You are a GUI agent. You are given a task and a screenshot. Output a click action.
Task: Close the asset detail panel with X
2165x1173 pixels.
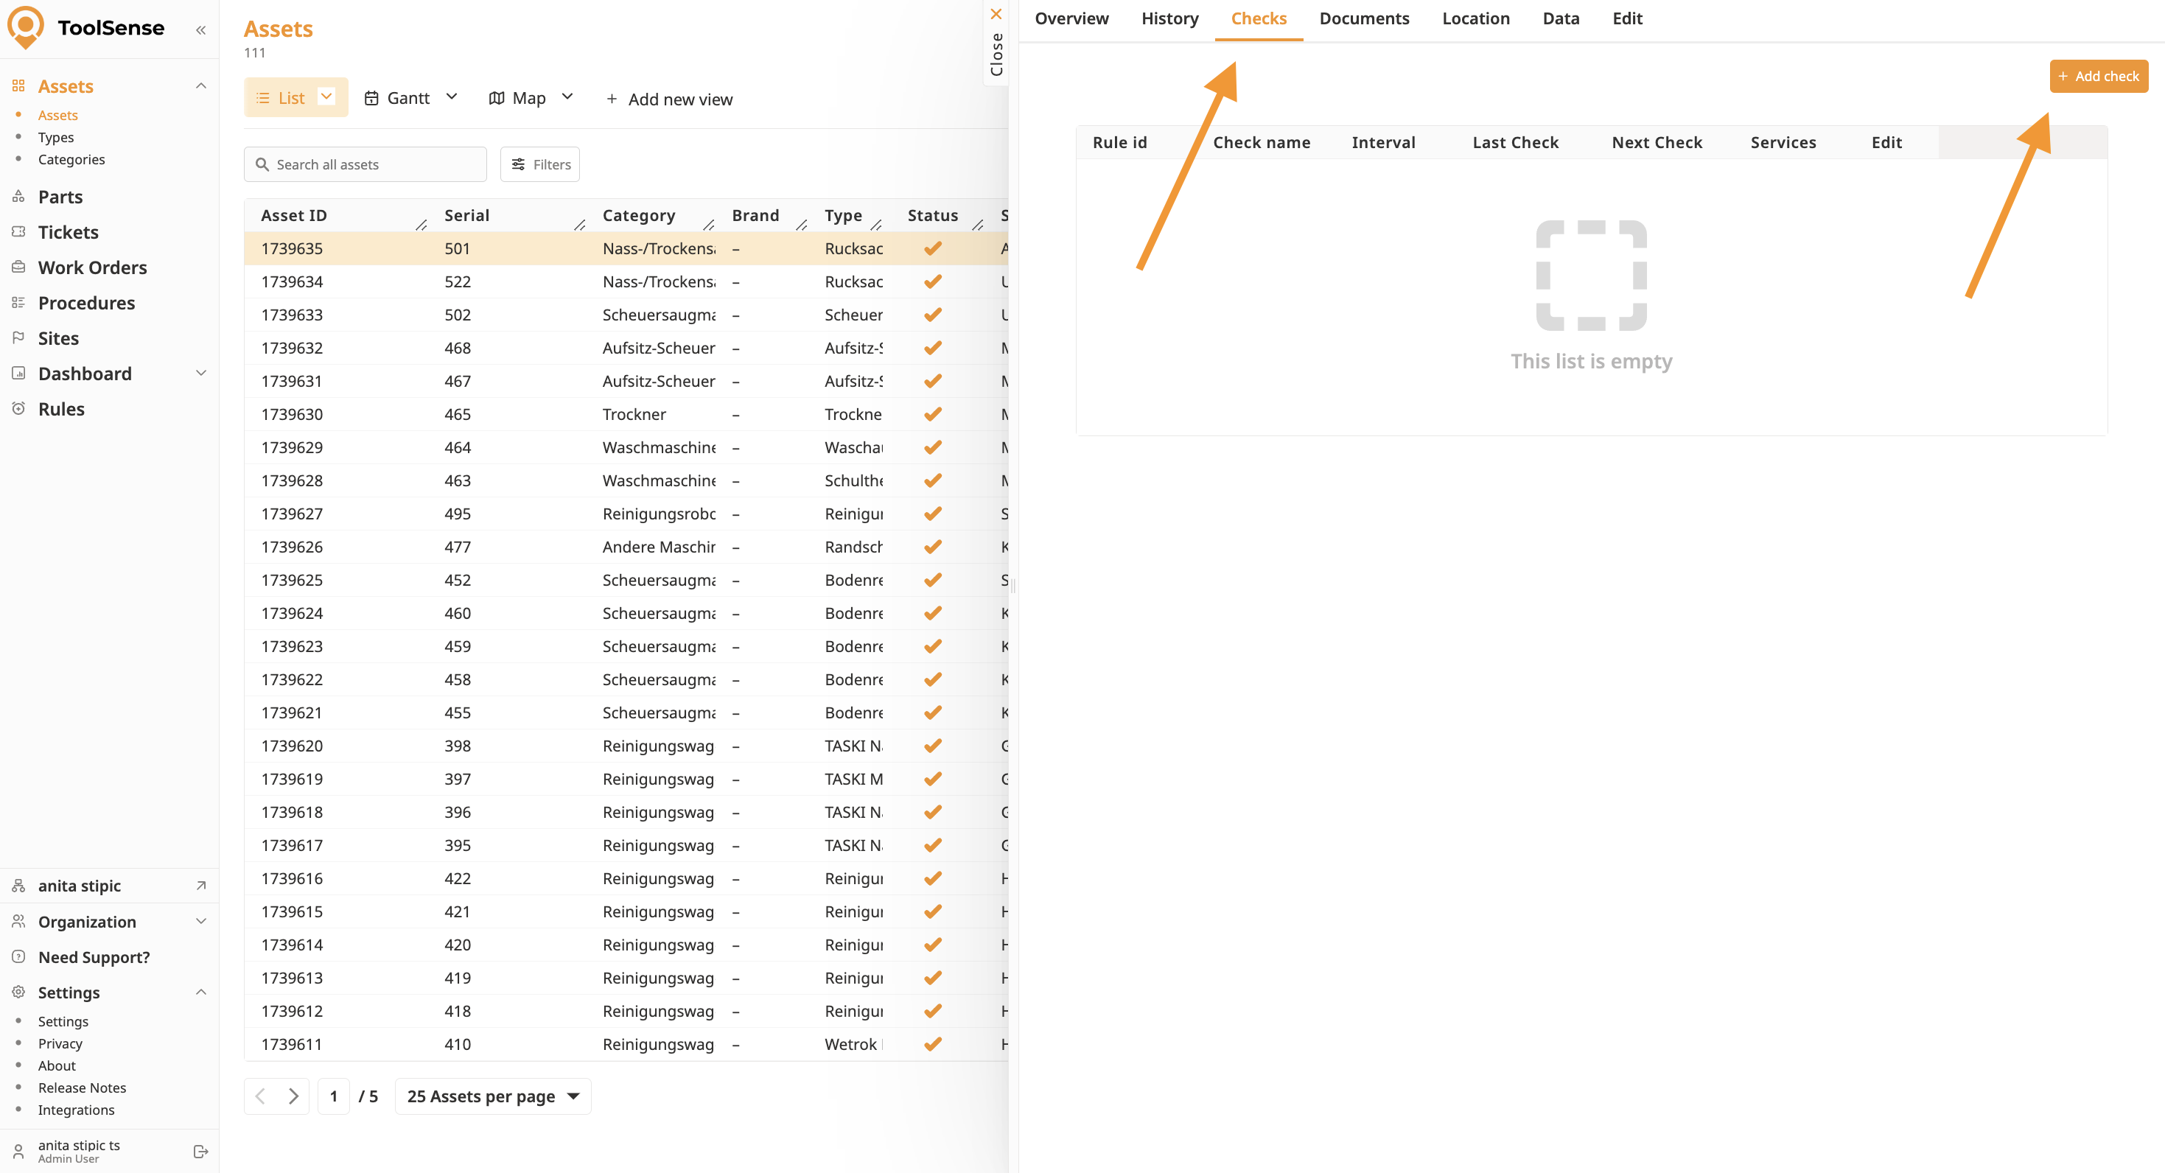(996, 14)
